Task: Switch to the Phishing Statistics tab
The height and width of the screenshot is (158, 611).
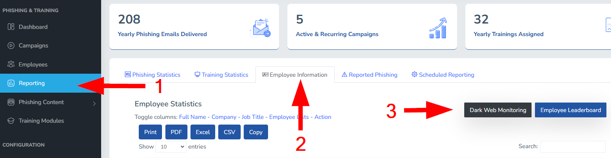Action: (x=152, y=75)
